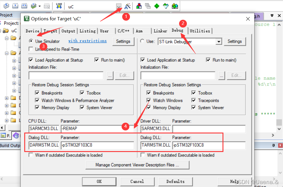The width and height of the screenshot is (283, 187).
Task: Toggle simulator side System Viewer checkbox
Action: [82, 107]
